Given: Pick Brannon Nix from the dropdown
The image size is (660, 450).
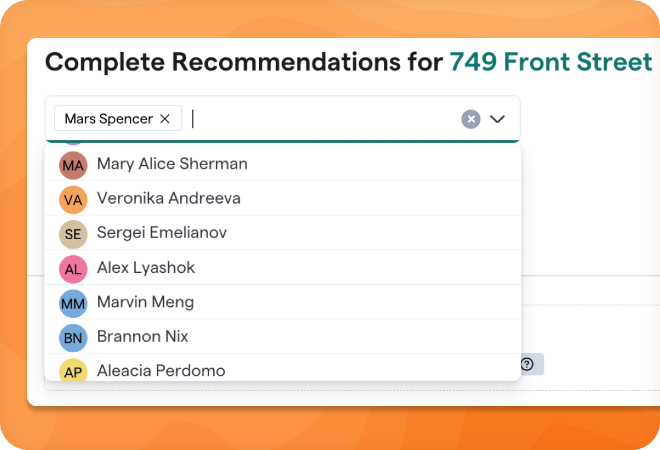Looking at the screenshot, I should (x=143, y=336).
